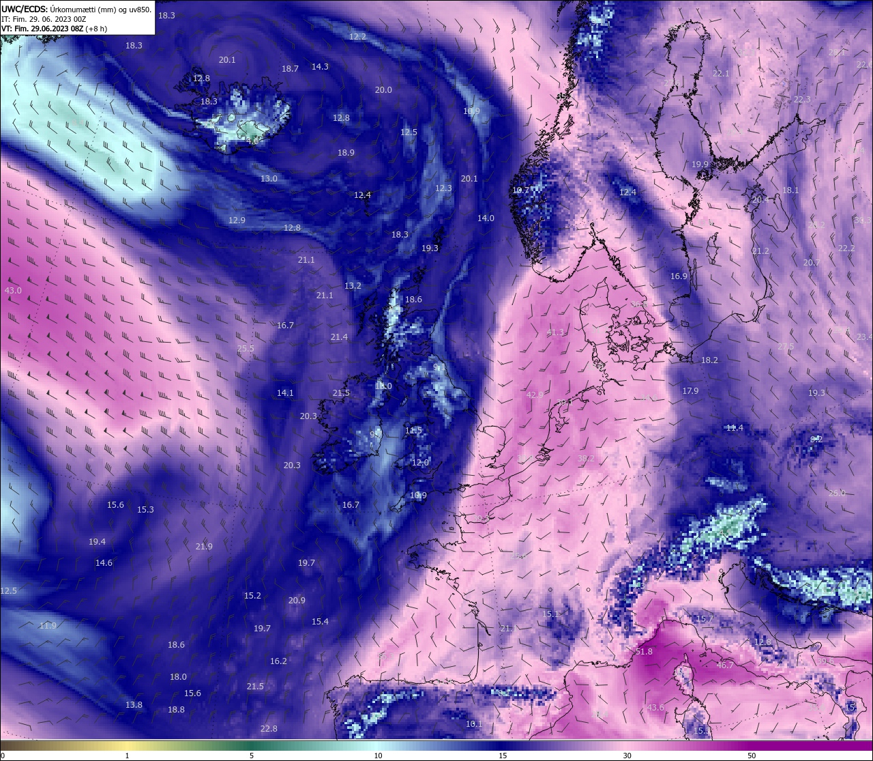Click the map value 20.7
Image resolution: width=873 pixels, height=761 pixels.
click(x=812, y=263)
